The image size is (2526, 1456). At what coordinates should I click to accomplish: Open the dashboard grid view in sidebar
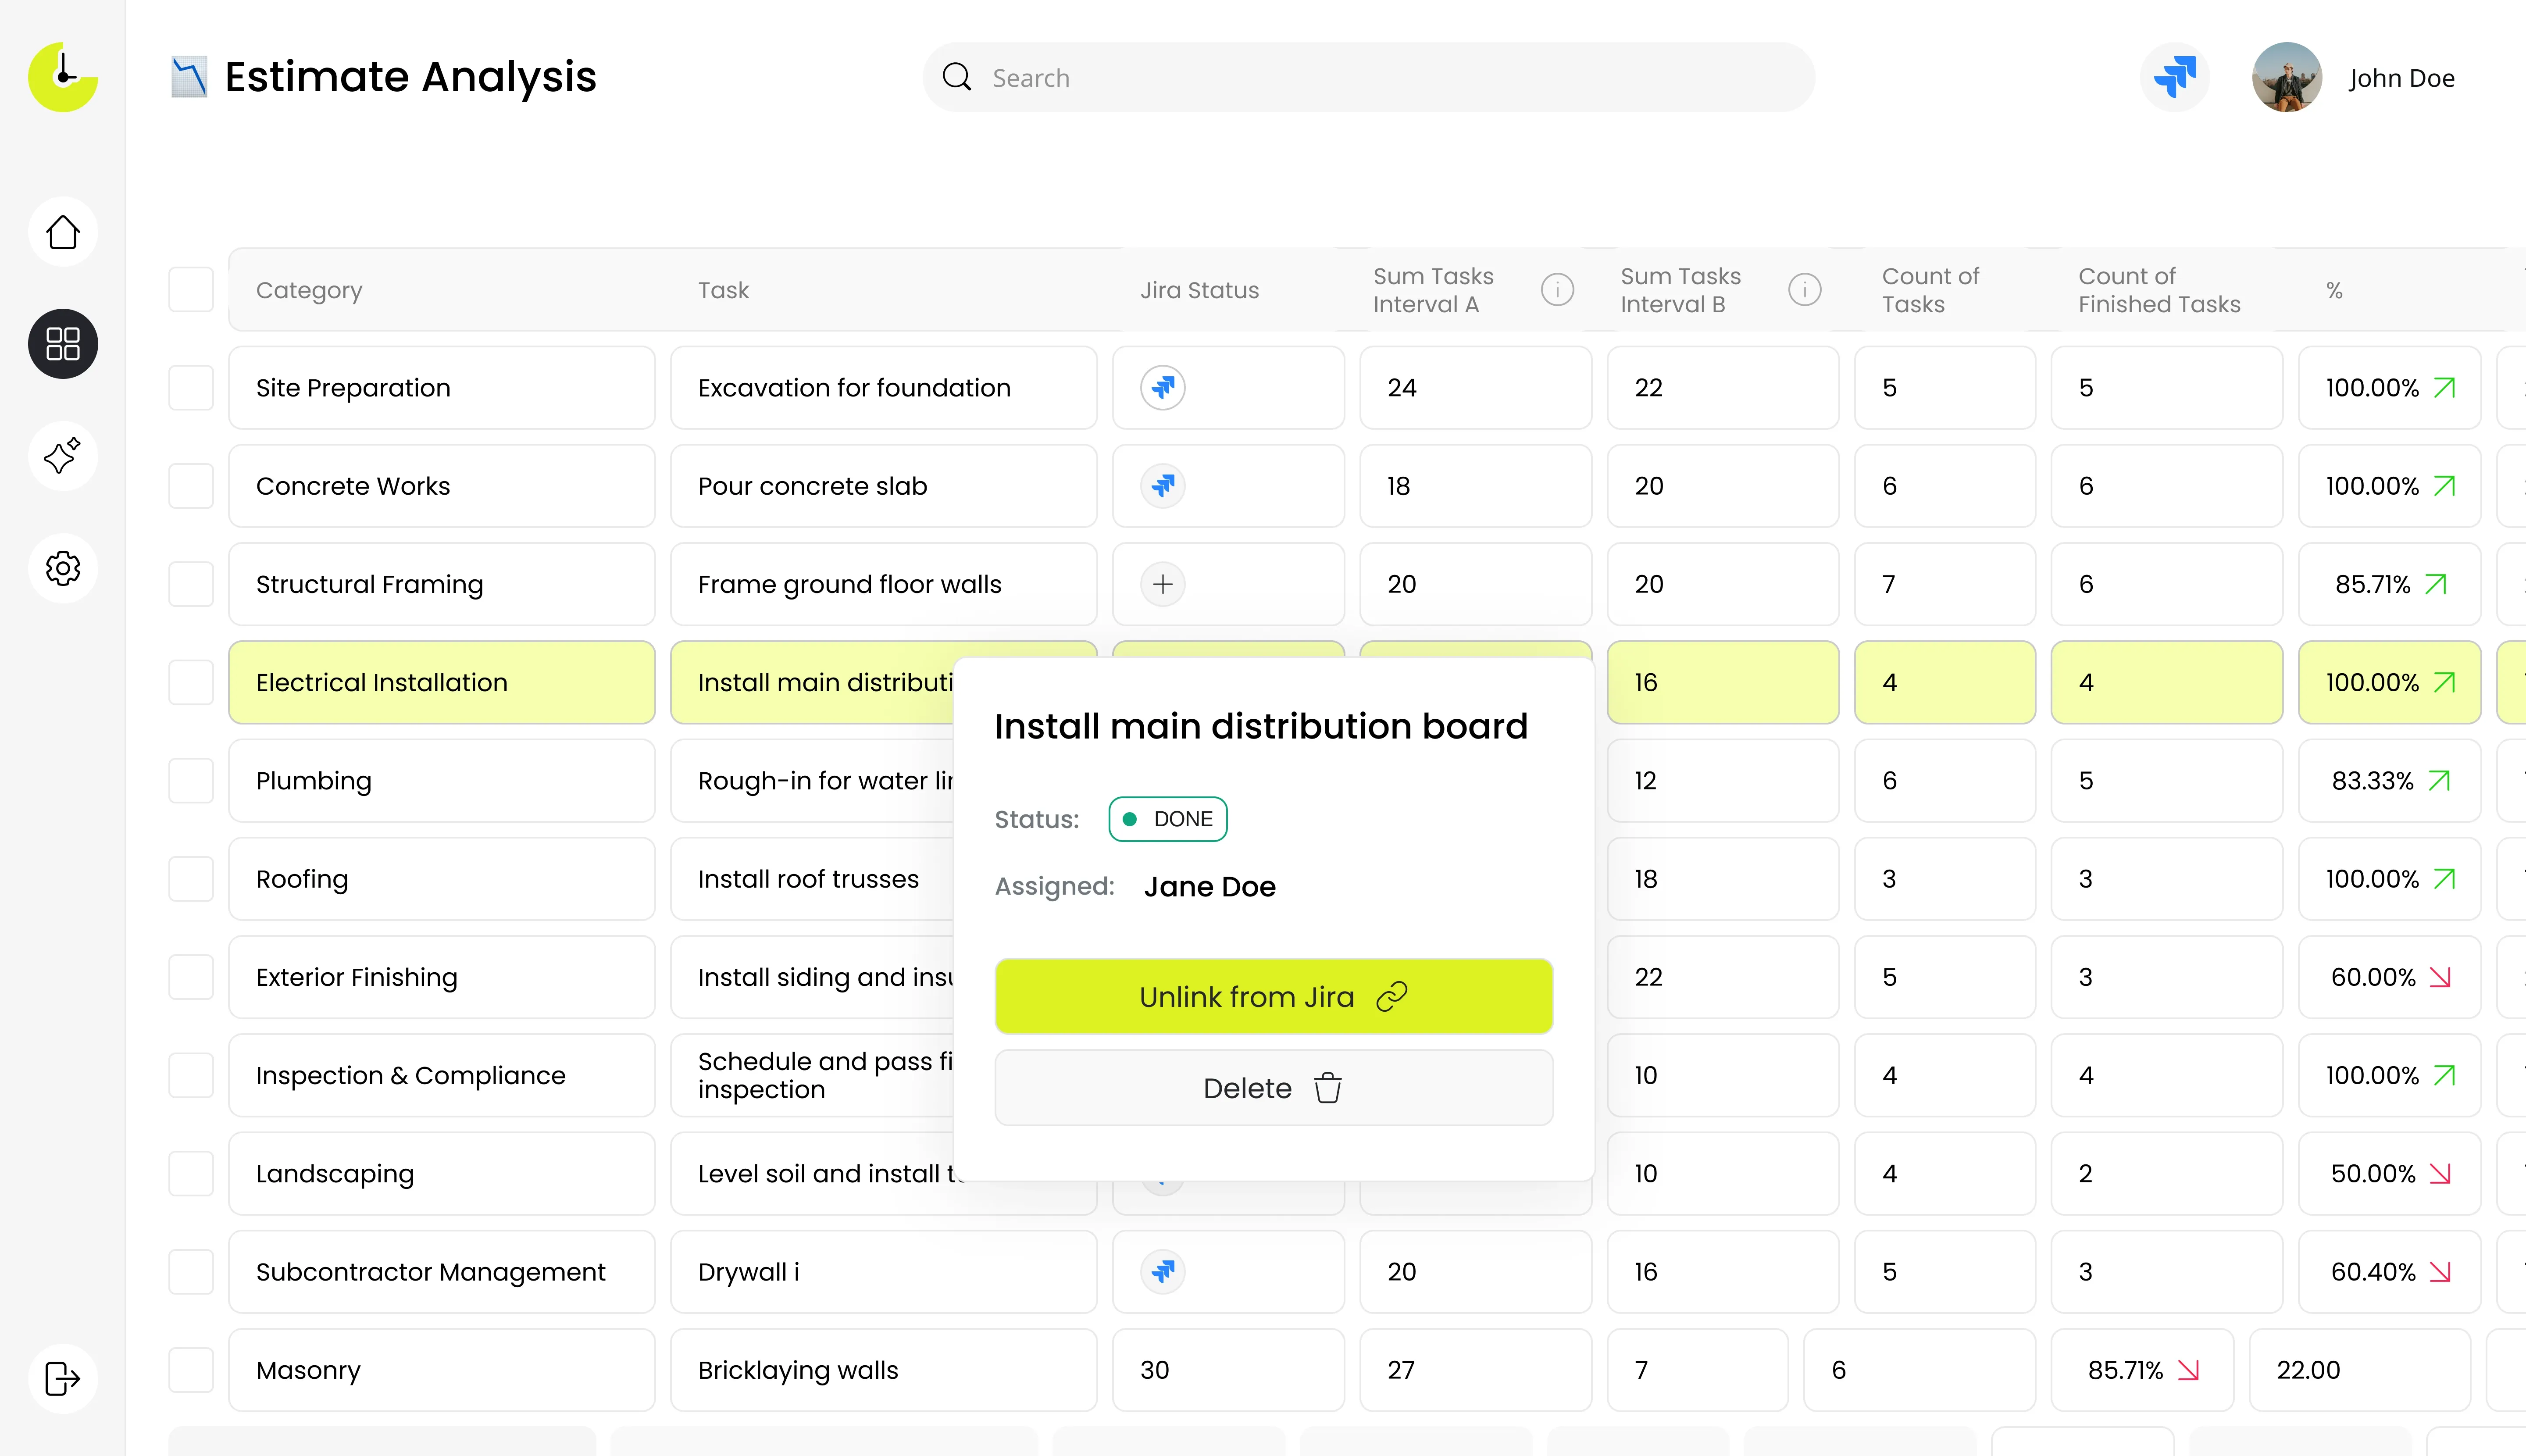pyautogui.click(x=63, y=344)
